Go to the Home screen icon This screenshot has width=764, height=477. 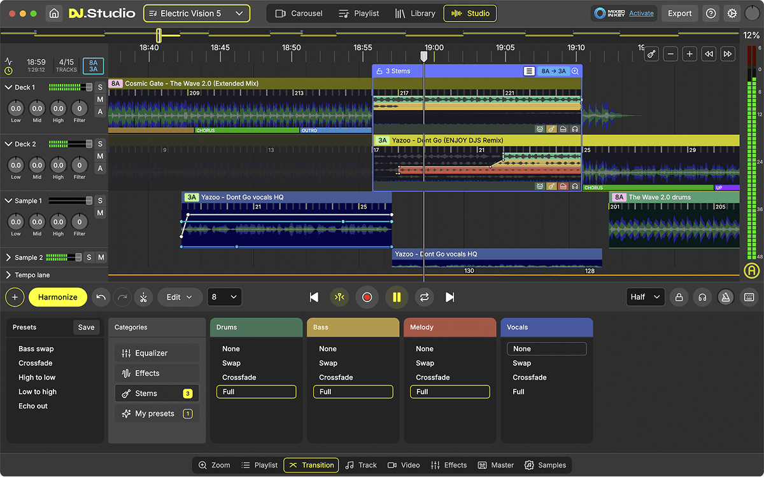click(x=54, y=13)
